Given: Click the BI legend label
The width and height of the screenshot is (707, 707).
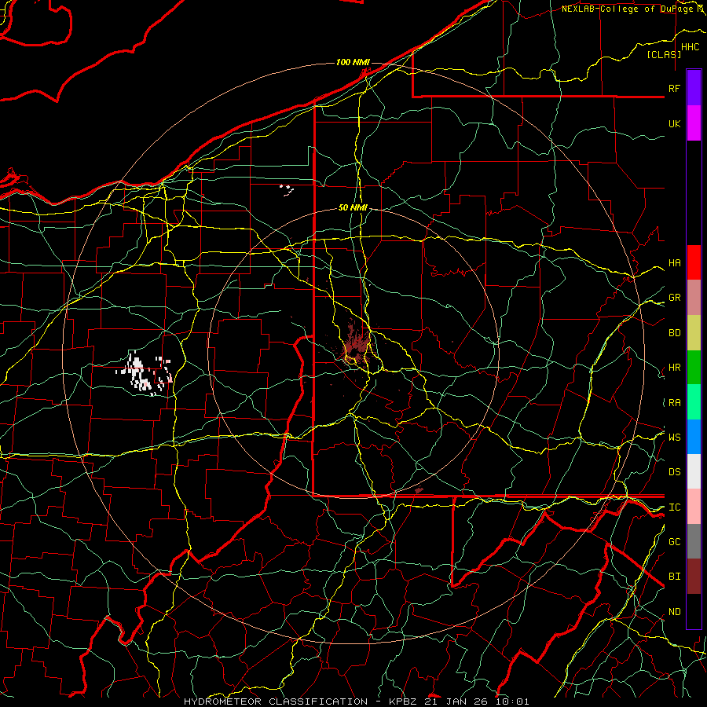Looking at the screenshot, I should [674, 577].
